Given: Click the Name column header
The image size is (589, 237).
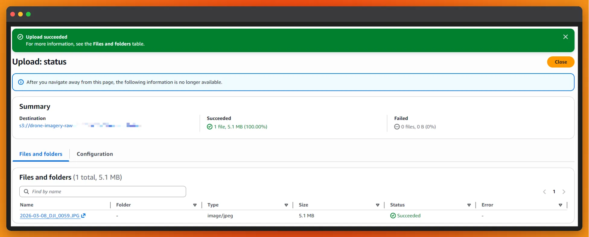Looking at the screenshot, I should click(27, 205).
